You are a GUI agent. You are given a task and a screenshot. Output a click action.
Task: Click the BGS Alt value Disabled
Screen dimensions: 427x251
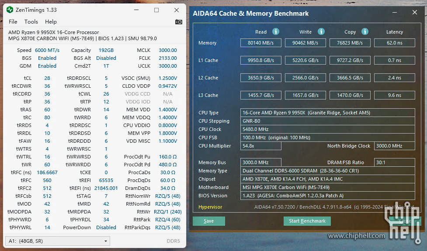pos(106,58)
